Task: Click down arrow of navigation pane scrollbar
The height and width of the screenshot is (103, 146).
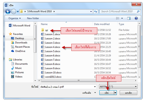Action: point(35,80)
